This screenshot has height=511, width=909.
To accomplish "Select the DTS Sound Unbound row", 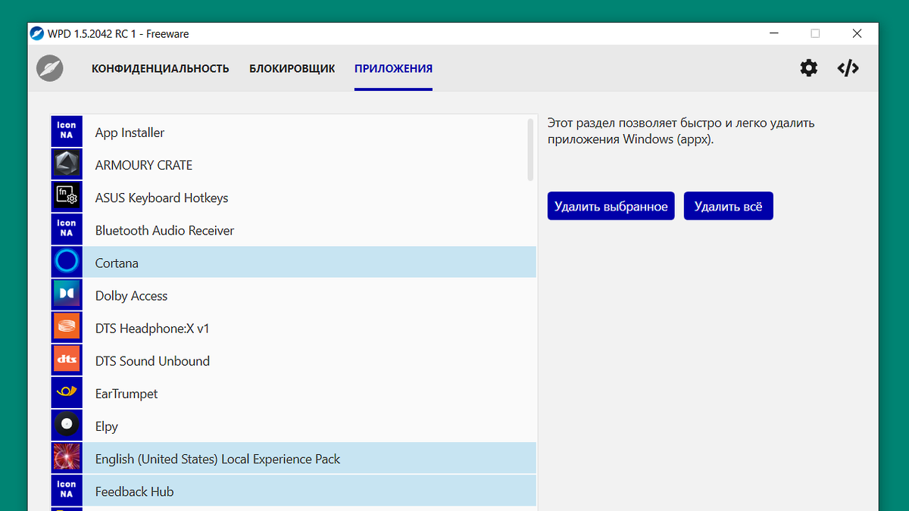I will [294, 360].
